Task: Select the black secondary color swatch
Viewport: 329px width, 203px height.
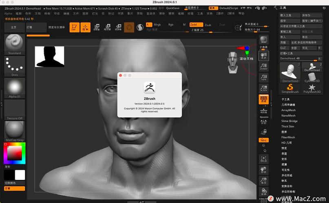Action: click(x=9, y=175)
